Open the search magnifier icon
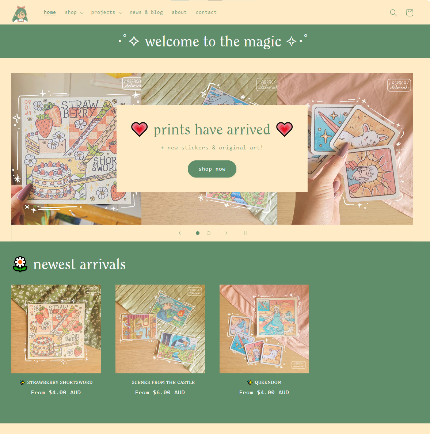Viewport: 430px width, 434px height. click(393, 13)
